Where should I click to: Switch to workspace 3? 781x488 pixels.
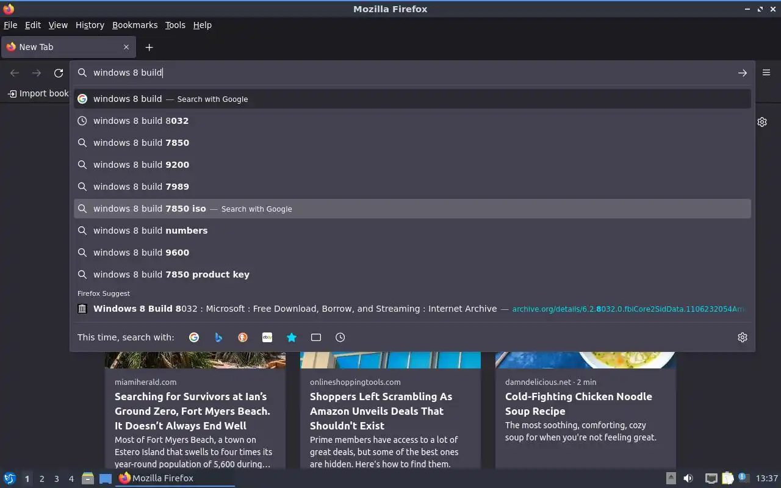point(56,479)
